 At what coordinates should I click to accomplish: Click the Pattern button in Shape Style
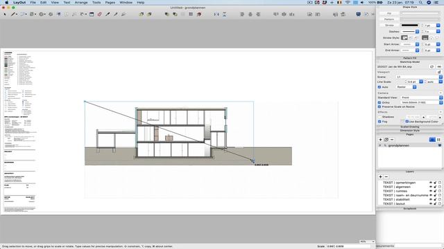(389, 19)
